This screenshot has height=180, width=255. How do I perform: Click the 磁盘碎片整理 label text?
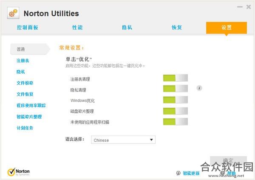82,111
